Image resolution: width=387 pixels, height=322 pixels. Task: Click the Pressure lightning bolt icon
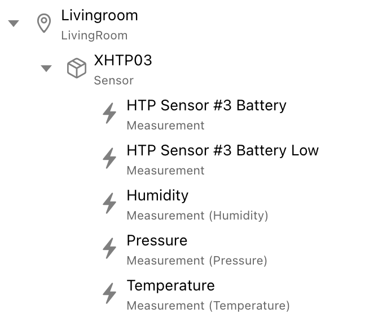[109, 249]
